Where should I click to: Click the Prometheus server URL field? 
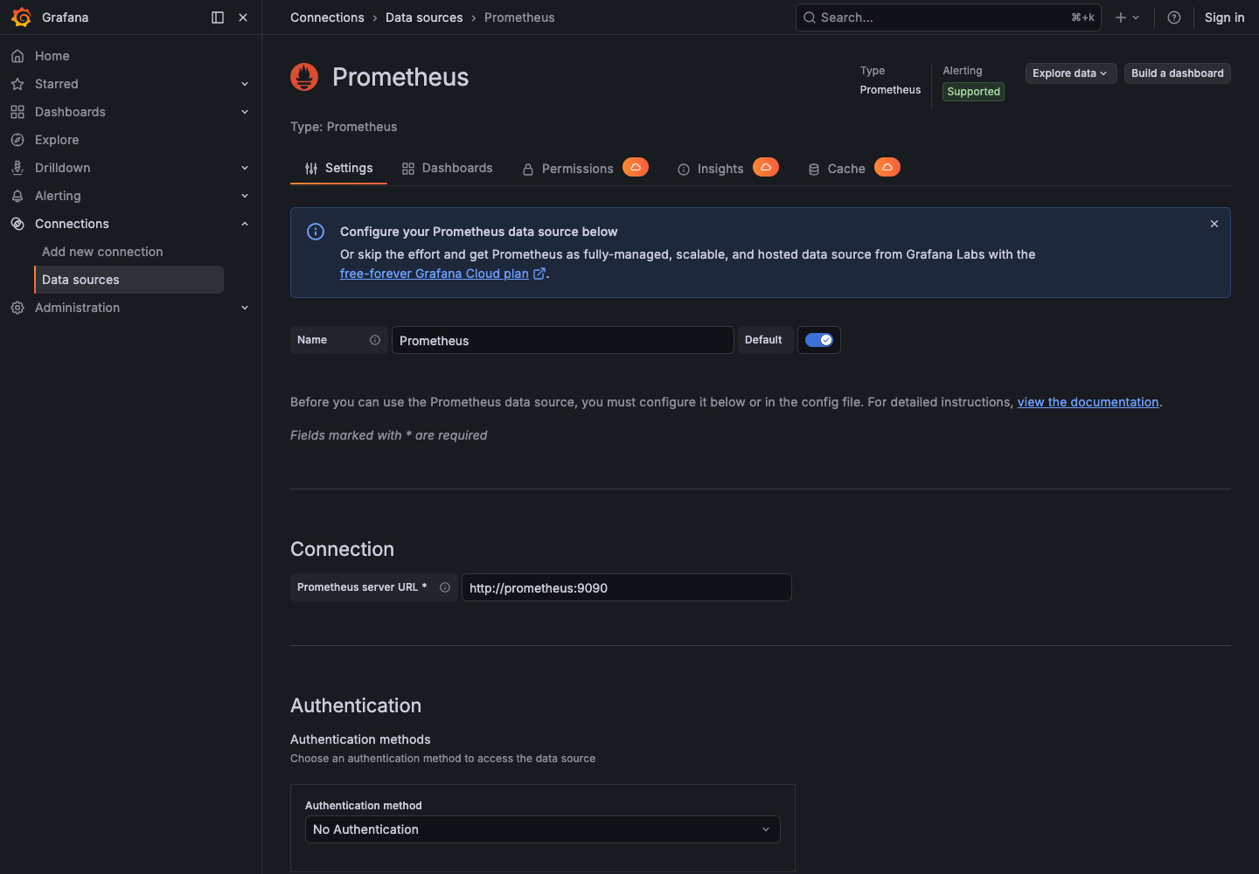pyautogui.click(x=626, y=587)
